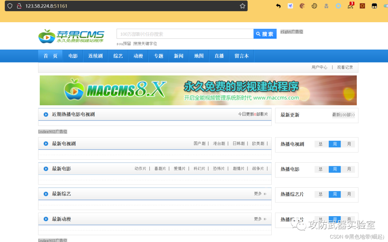
Task: Open the 地图 navigation tab
Action: tap(199, 56)
